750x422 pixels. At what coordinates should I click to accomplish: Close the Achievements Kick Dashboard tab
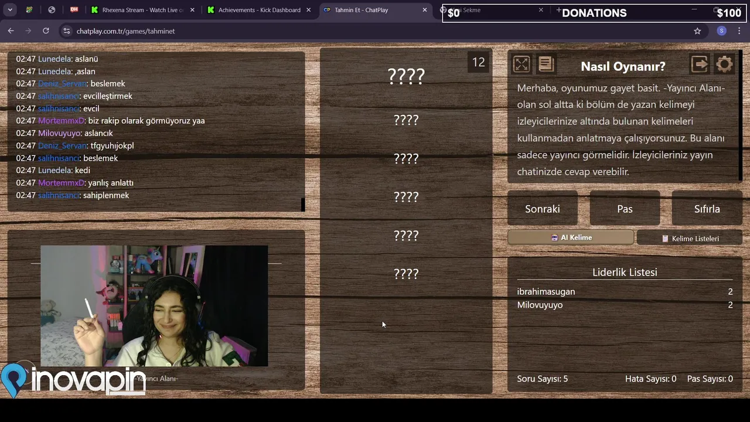(x=308, y=10)
